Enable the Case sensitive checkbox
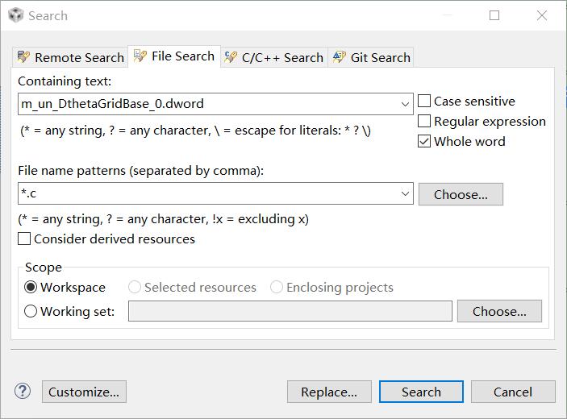 424,102
